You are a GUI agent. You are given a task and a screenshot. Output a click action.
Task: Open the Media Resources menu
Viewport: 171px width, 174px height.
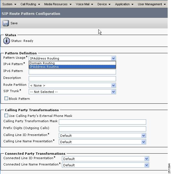(x=58, y=4)
